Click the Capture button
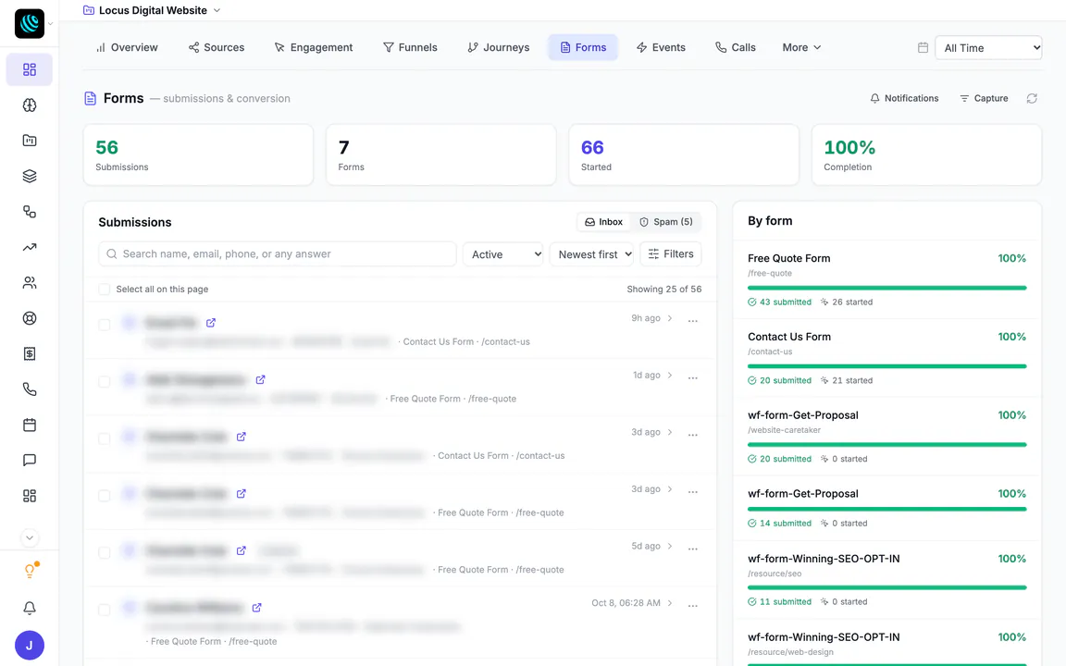The height and width of the screenshot is (666, 1066). coord(984,99)
